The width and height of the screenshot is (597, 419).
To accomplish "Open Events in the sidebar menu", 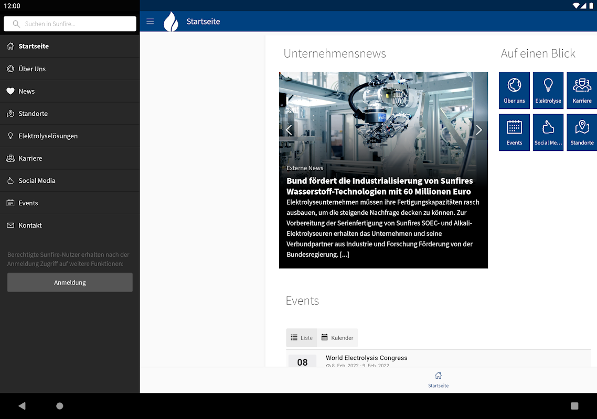I will tap(70, 203).
